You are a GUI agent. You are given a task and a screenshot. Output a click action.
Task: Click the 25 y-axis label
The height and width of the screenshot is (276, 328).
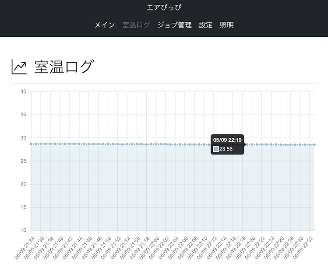coord(23,161)
